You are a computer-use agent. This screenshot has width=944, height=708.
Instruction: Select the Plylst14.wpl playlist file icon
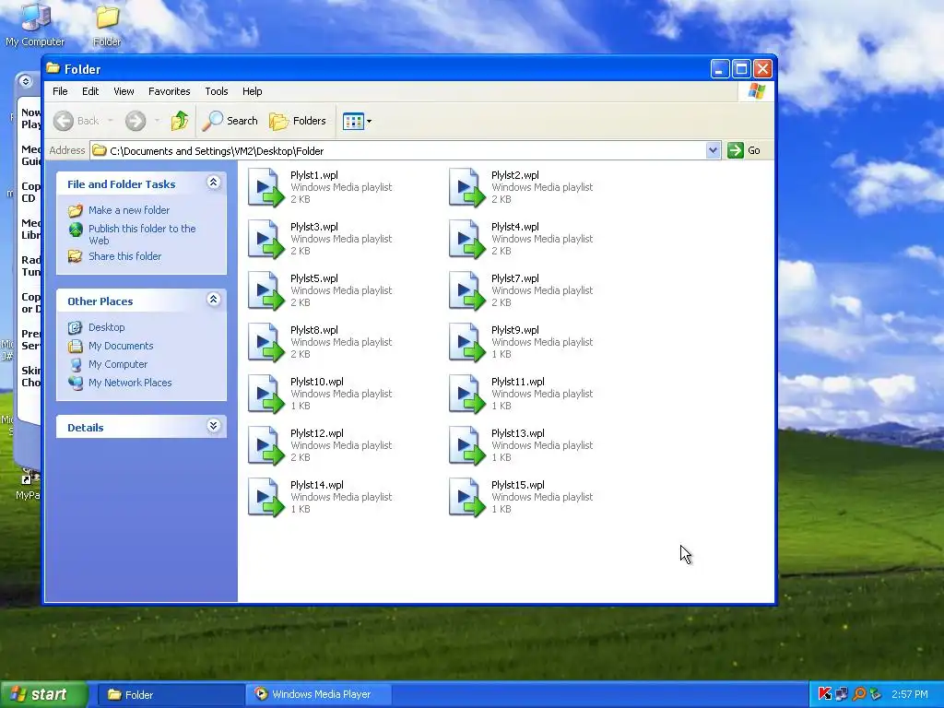tap(265, 499)
